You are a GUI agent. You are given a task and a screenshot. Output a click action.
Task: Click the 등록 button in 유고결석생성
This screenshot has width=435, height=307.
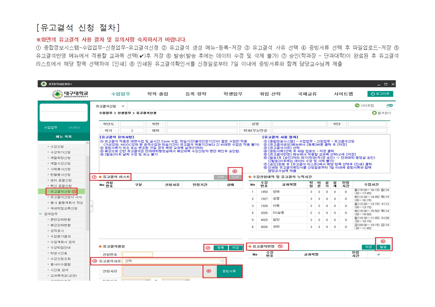click(x=221, y=248)
